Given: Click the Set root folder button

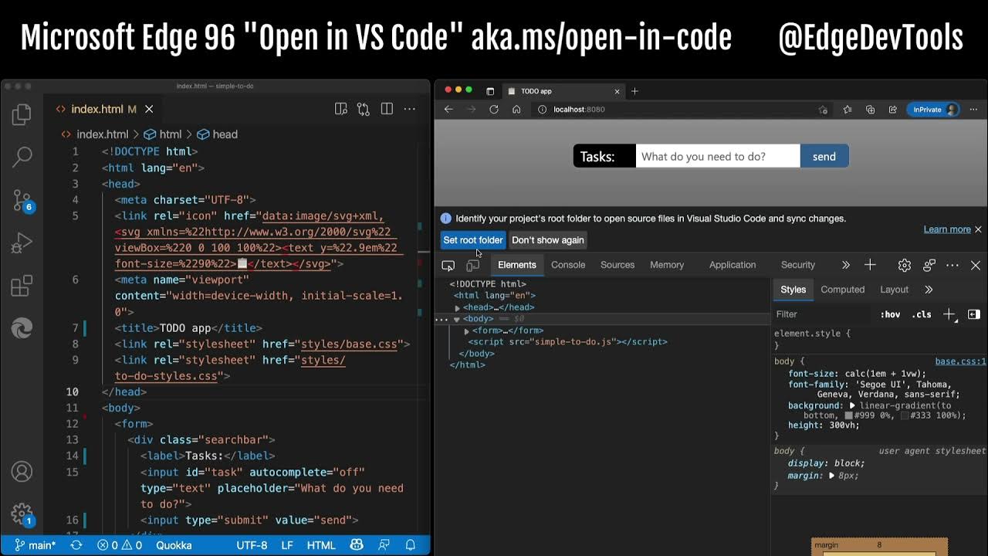Looking at the screenshot, I should 473,240.
